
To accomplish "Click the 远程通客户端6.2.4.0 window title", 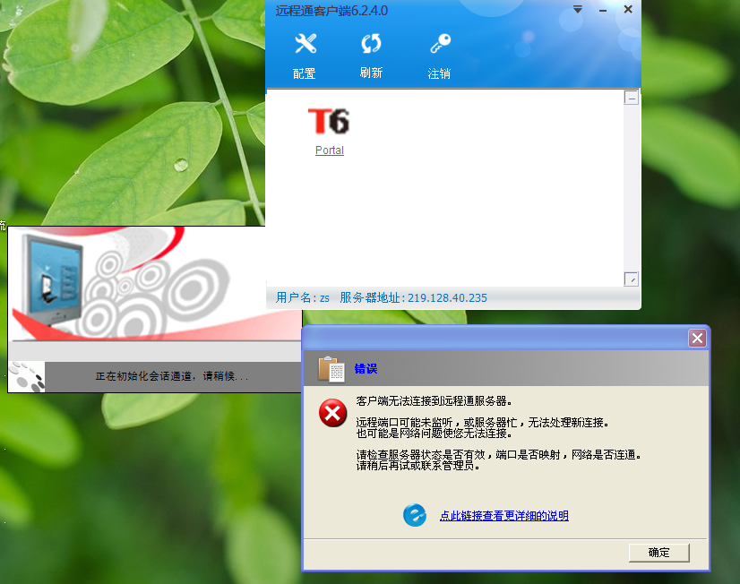I will pyautogui.click(x=331, y=11).
